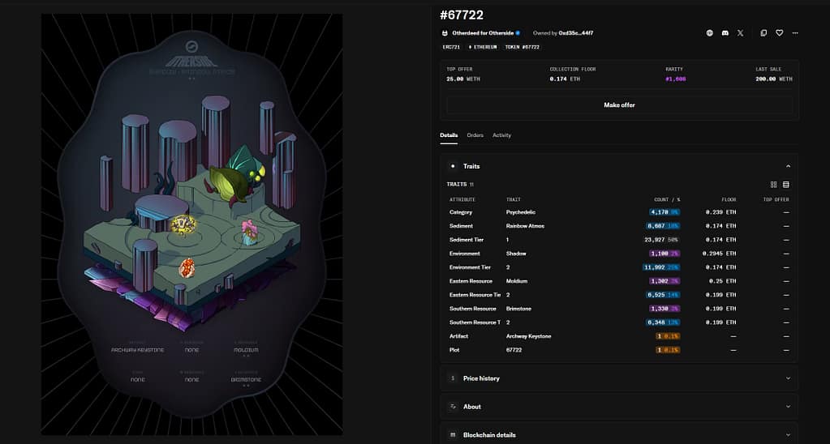Collapse the Traits section chevron

[788, 166]
